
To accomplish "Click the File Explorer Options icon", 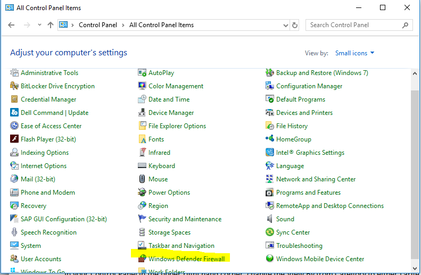I will click(x=142, y=126).
